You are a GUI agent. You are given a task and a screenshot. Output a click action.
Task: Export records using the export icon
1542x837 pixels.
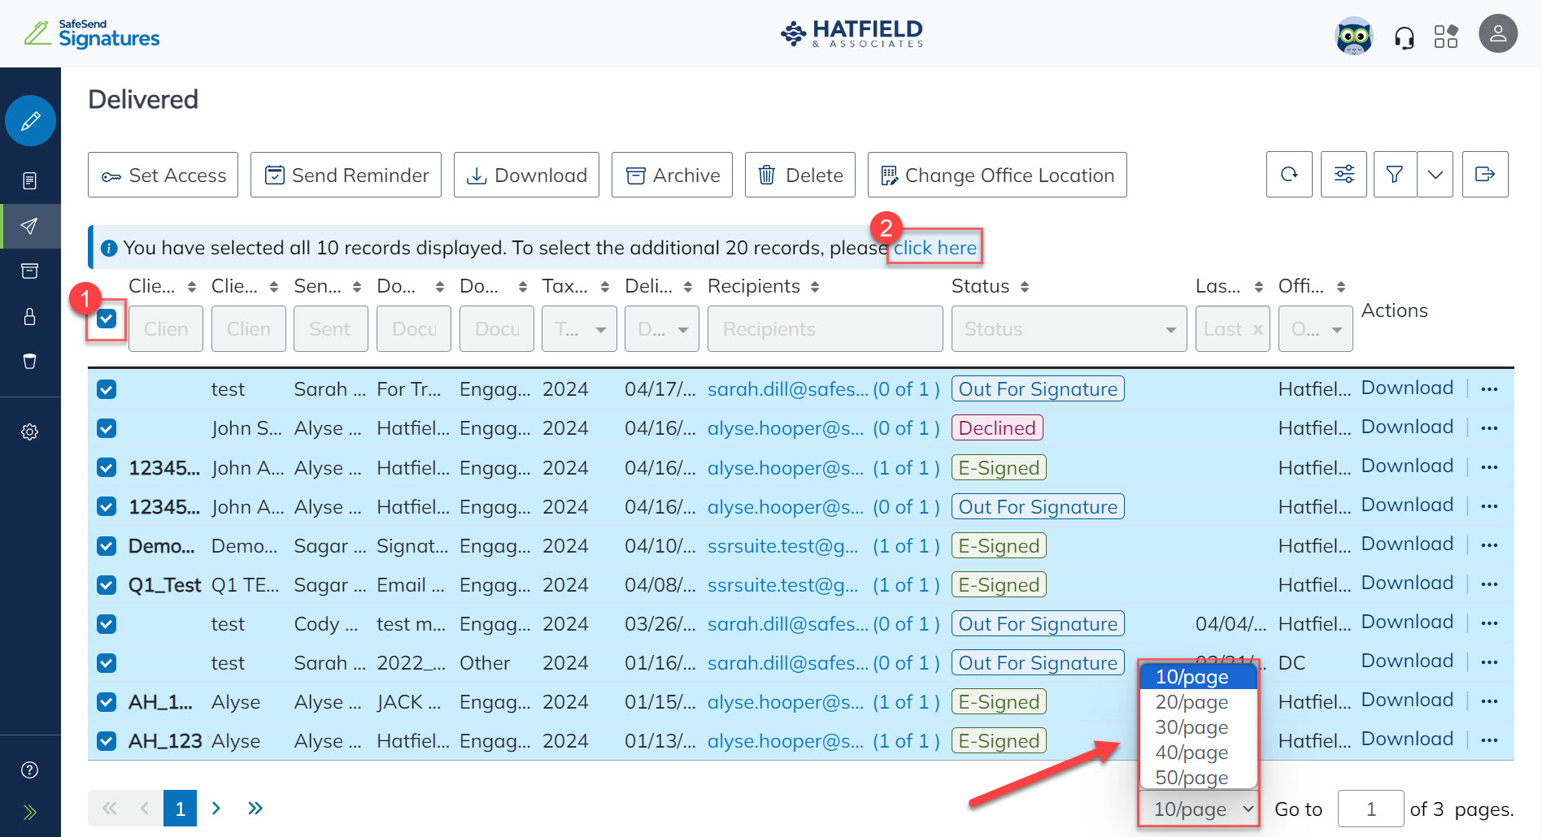(x=1486, y=174)
